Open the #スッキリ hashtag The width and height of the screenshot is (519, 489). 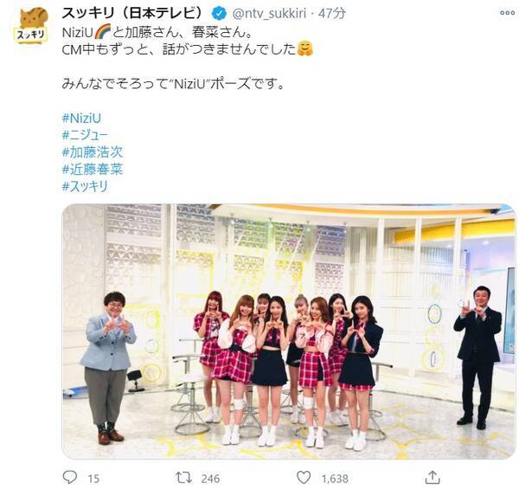tap(85, 187)
